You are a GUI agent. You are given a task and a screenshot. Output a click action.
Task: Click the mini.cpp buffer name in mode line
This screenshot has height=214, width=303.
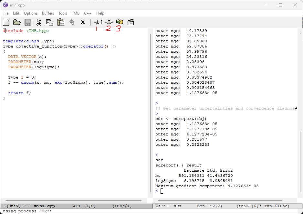(x=45, y=206)
